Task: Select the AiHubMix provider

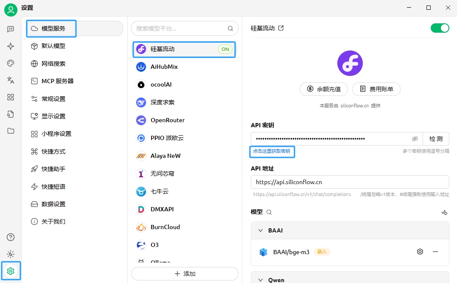Action: [x=185, y=67]
